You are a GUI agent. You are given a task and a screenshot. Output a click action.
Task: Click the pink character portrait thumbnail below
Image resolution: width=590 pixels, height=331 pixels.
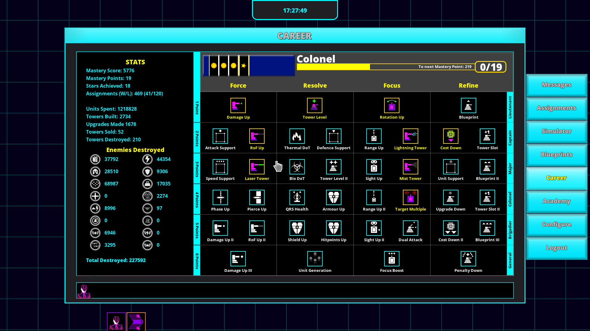pyautogui.click(x=116, y=322)
